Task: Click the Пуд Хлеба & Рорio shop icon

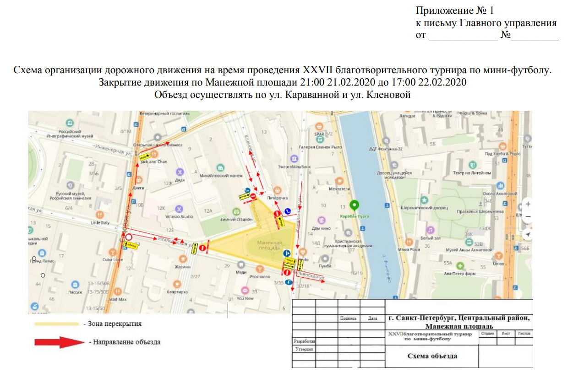Action: pos(502,146)
